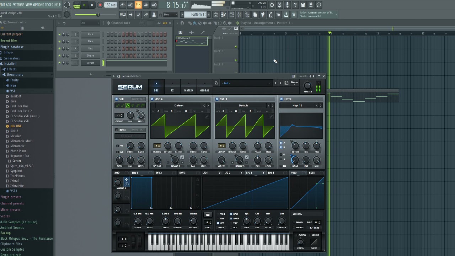Expand the Fruity generators folder
455x256 pixels.
[x=14, y=80]
